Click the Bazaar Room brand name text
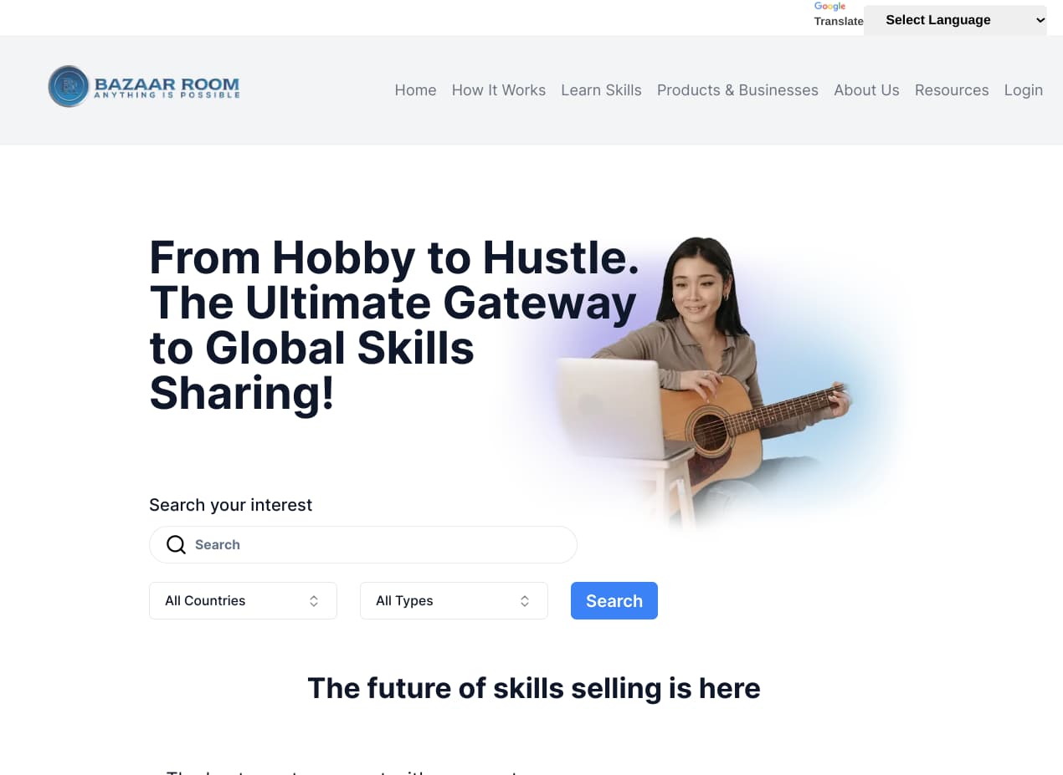The height and width of the screenshot is (775, 1063). click(167, 84)
